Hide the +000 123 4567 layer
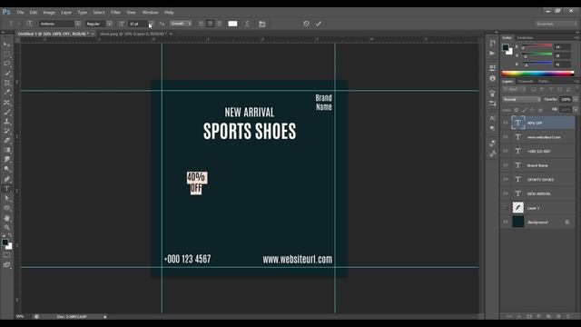This screenshot has width=581, height=327. coord(506,151)
